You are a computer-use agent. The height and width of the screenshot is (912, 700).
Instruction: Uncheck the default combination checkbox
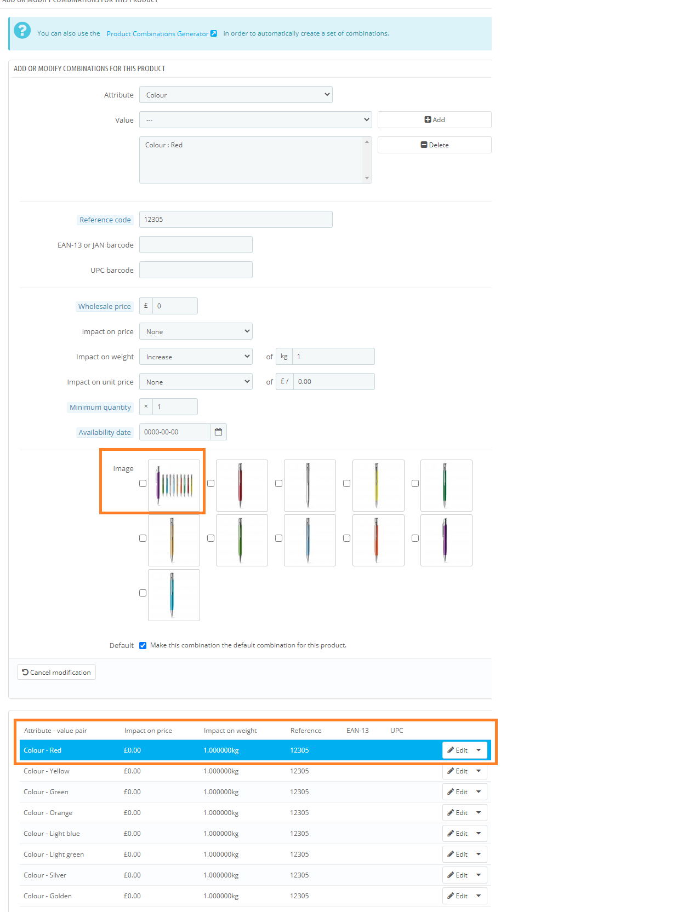pos(143,645)
